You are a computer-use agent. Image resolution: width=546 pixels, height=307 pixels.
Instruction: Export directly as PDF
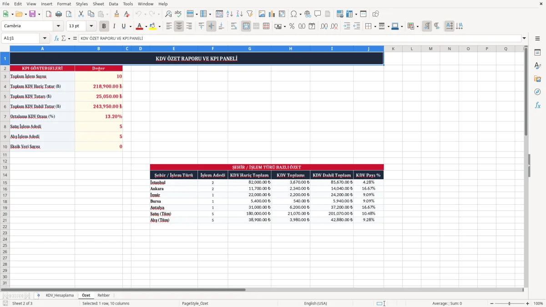49,14
